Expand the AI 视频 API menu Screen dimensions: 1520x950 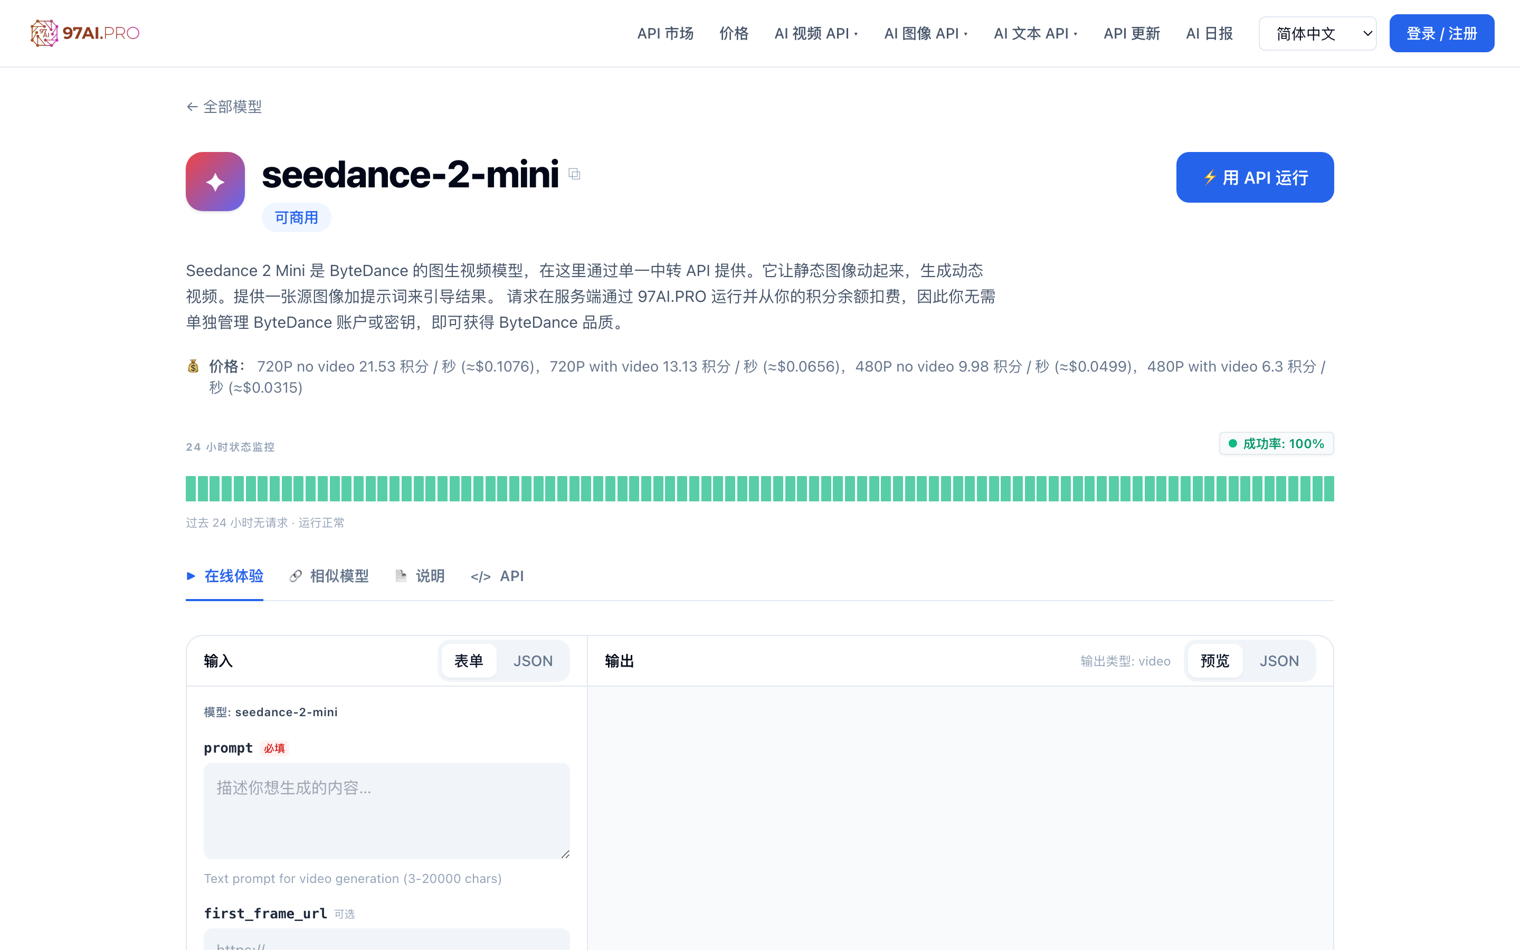[x=816, y=33]
